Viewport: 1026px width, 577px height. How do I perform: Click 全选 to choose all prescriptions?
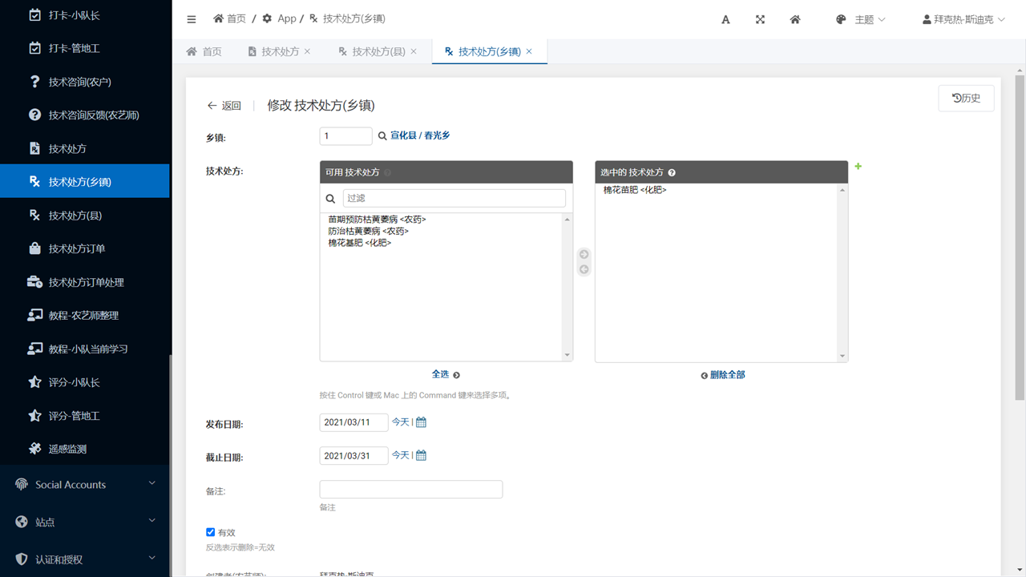point(445,374)
